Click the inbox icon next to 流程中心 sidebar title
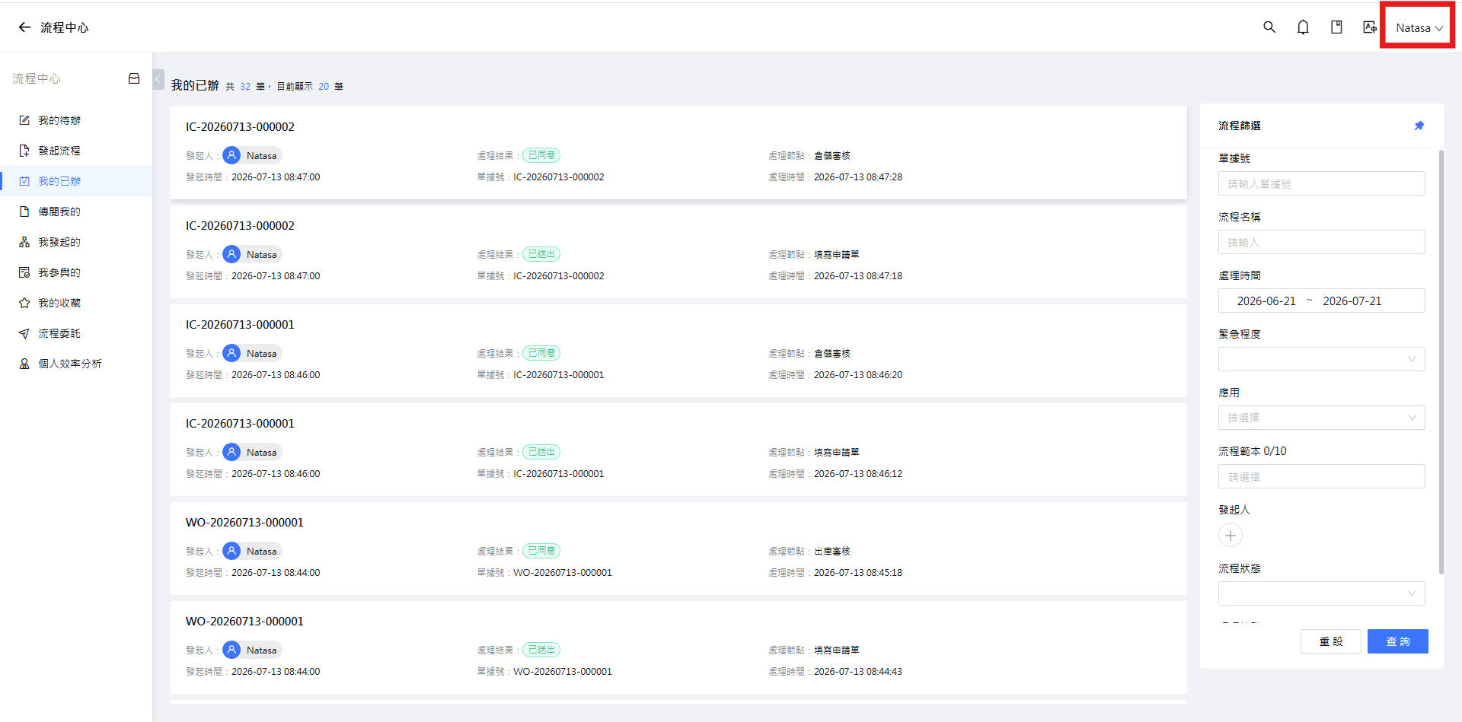 click(x=134, y=78)
